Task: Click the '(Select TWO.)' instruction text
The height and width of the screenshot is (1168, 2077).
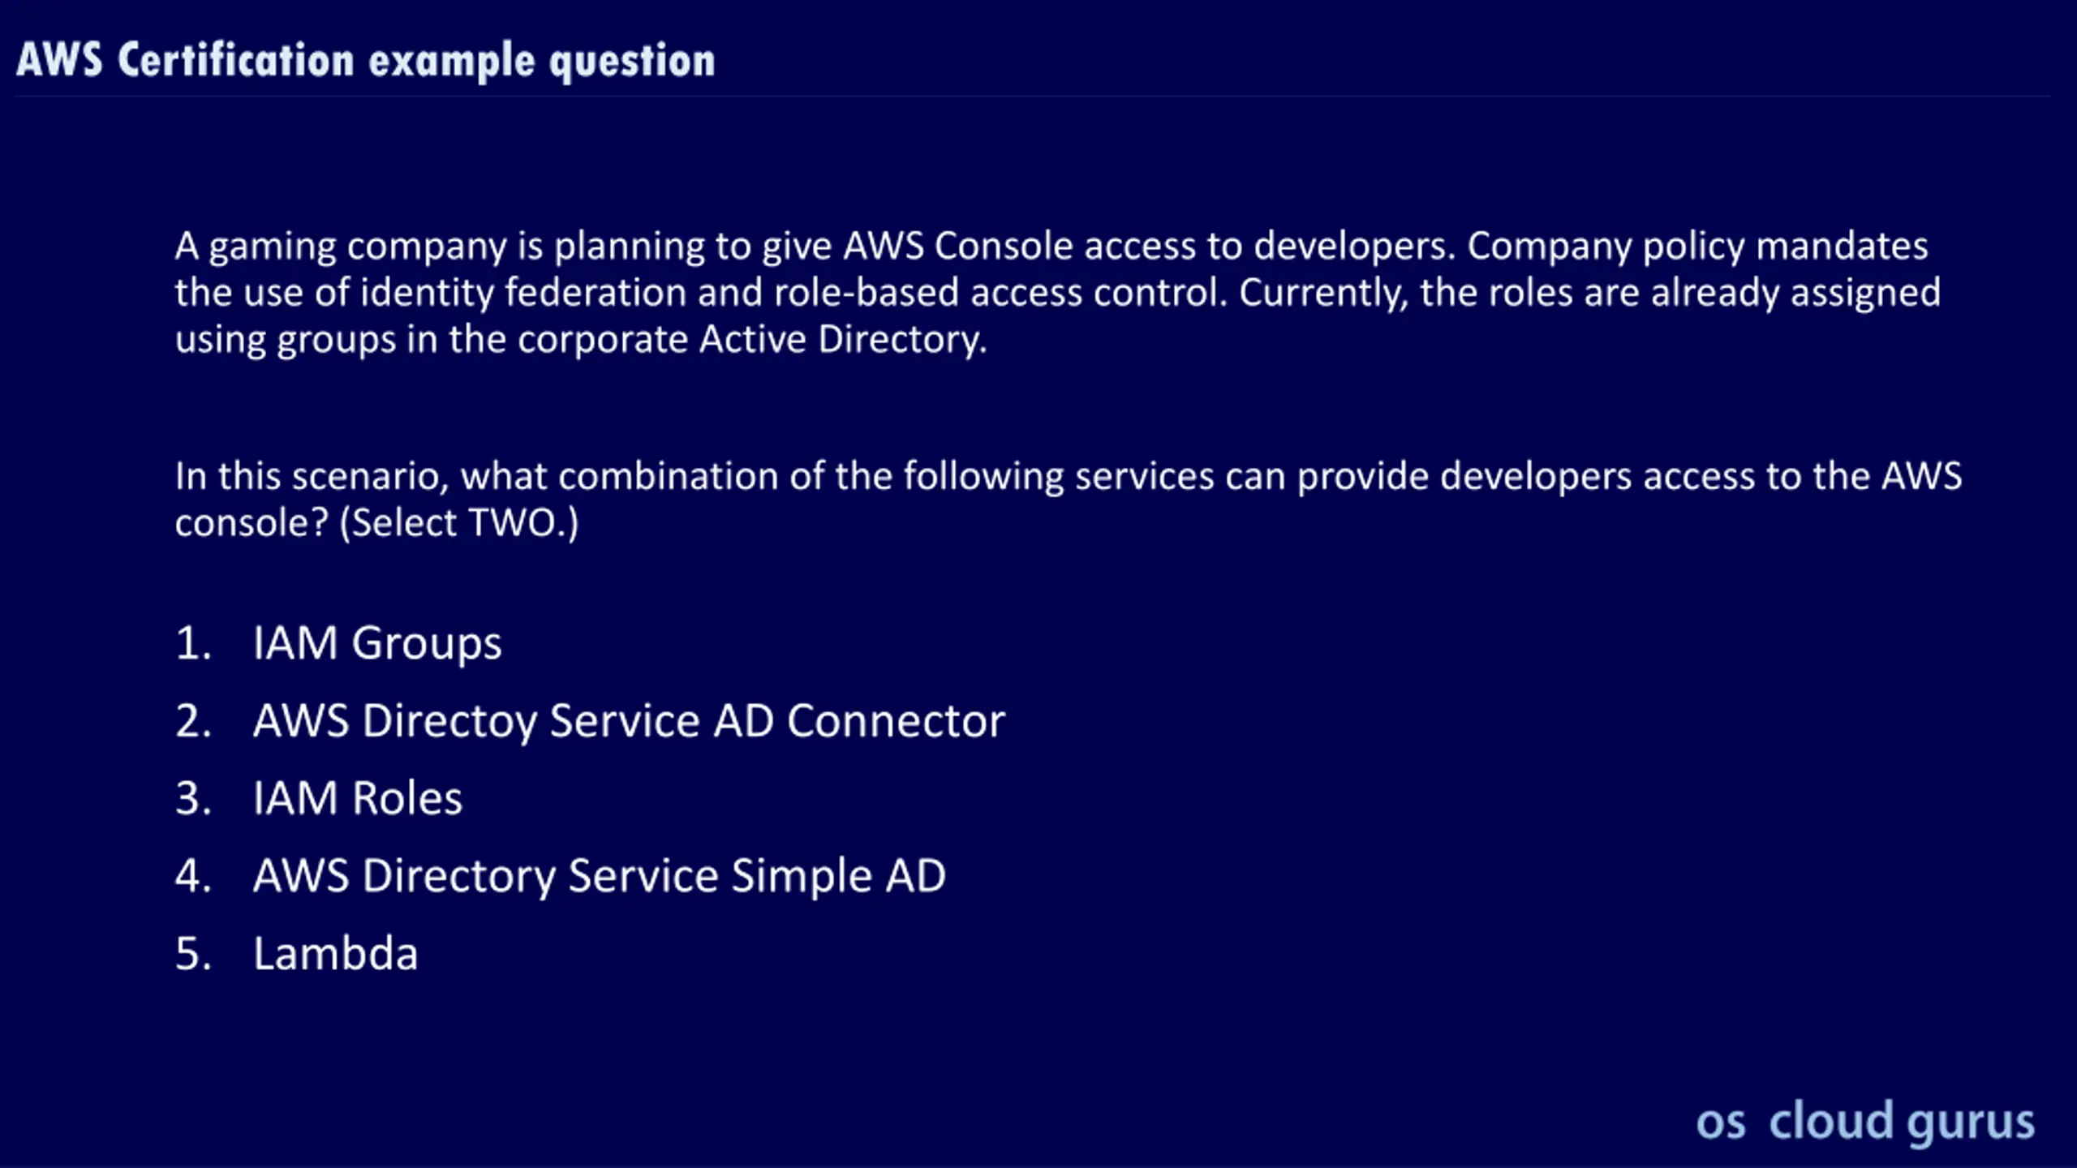Action: click(x=459, y=522)
